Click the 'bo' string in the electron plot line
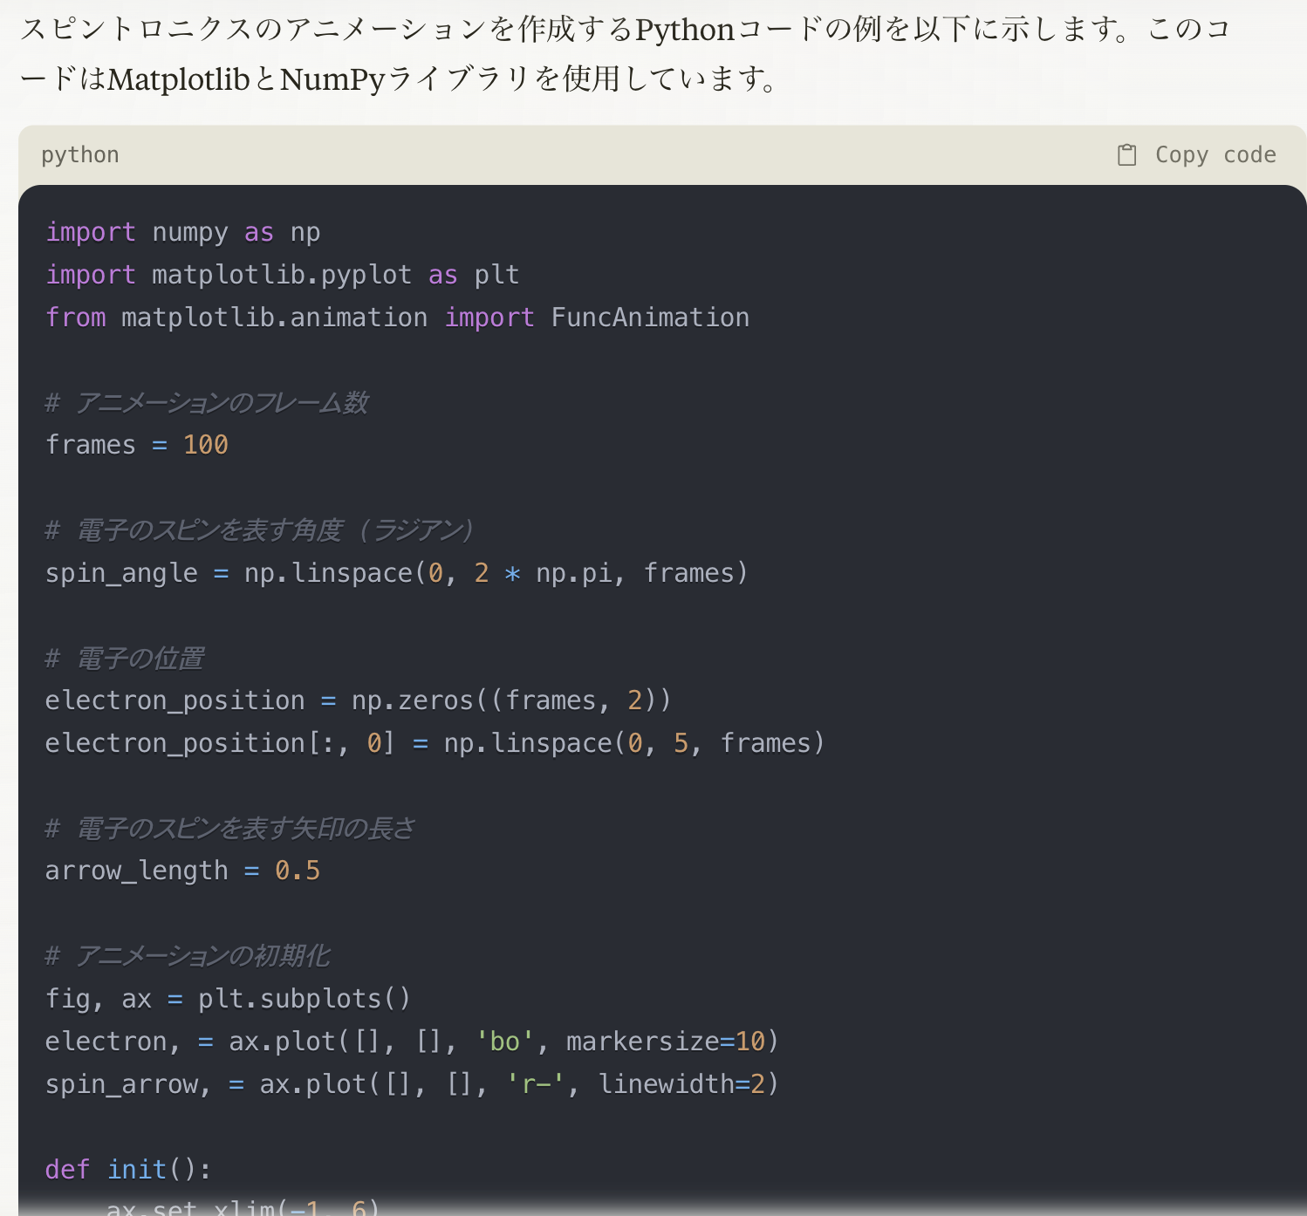 (505, 1042)
